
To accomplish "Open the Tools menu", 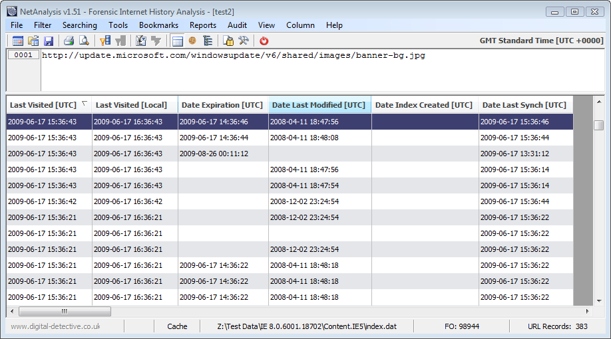I will point(118,25).
